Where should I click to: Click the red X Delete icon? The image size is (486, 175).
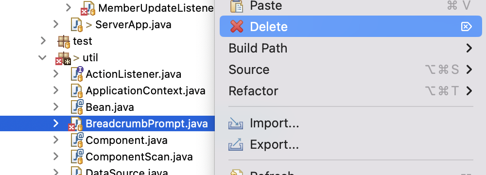[237, 26]
